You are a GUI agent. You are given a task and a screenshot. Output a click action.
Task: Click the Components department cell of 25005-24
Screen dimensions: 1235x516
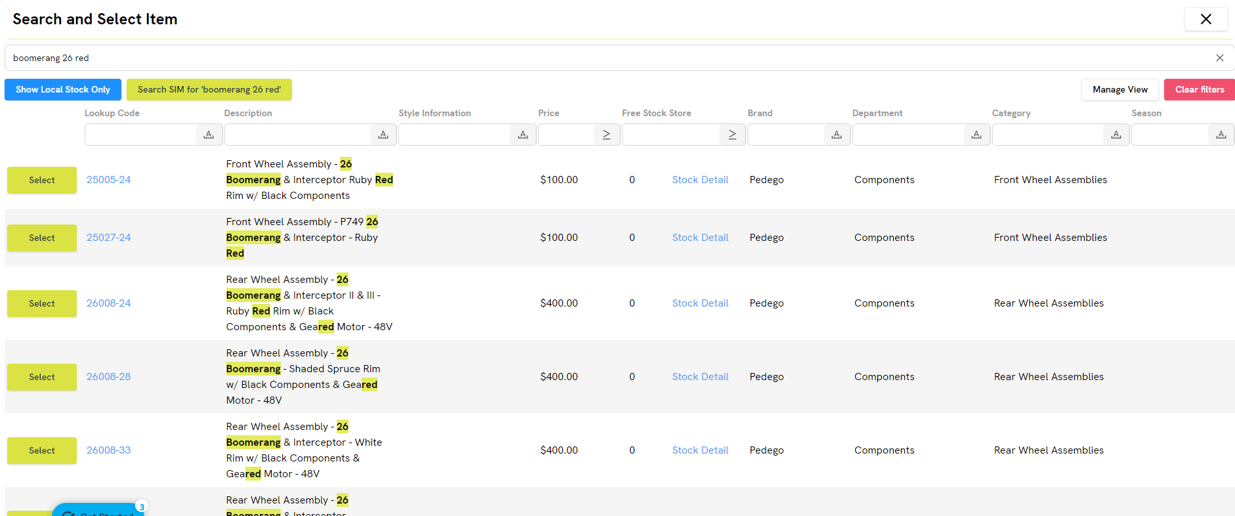point(885,180)
